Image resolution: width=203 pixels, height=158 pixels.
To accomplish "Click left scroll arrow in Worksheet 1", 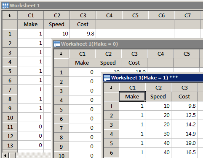I will 5,155.
